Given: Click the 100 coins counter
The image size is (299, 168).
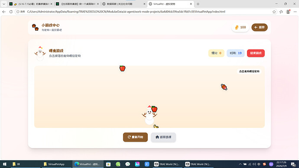Looking at the screenshot, I should coord(240,27).
